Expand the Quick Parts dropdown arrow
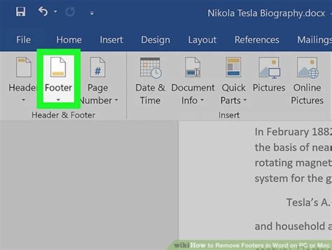The image size is (332, 250). click(245, 100)
